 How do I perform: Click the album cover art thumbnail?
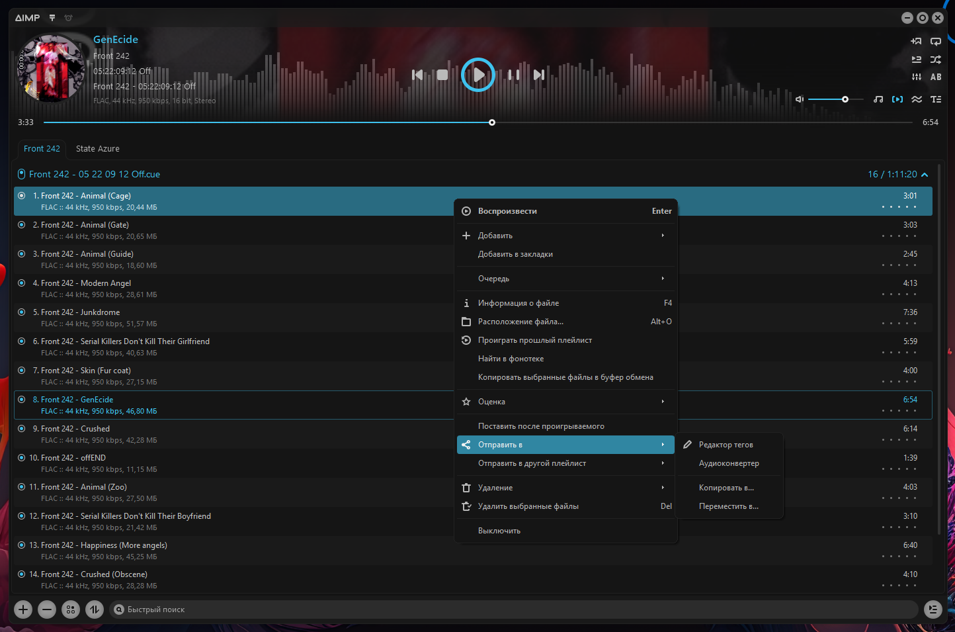point(50,68)
